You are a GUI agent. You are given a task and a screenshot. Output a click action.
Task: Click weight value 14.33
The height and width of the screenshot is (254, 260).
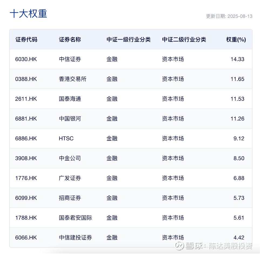click(x=237, y=59)
